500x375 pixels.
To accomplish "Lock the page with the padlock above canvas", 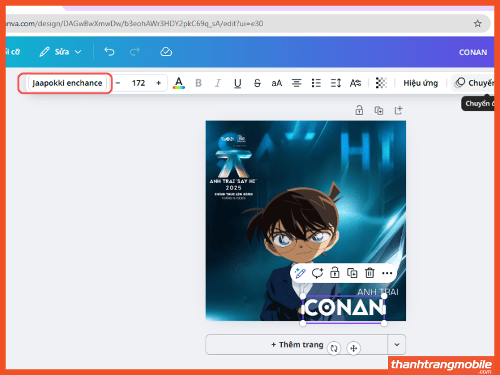I will (359, 111).
